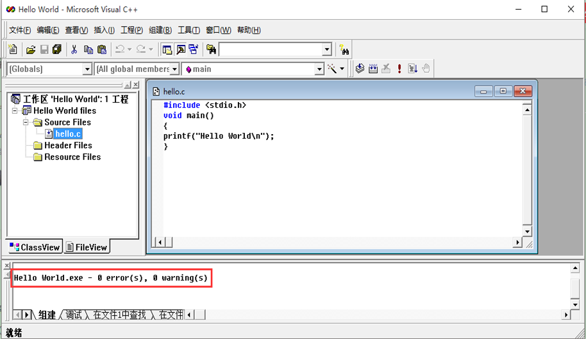Click the Stop Build icon
Screen dimensions: 586x339
point(386,69)
